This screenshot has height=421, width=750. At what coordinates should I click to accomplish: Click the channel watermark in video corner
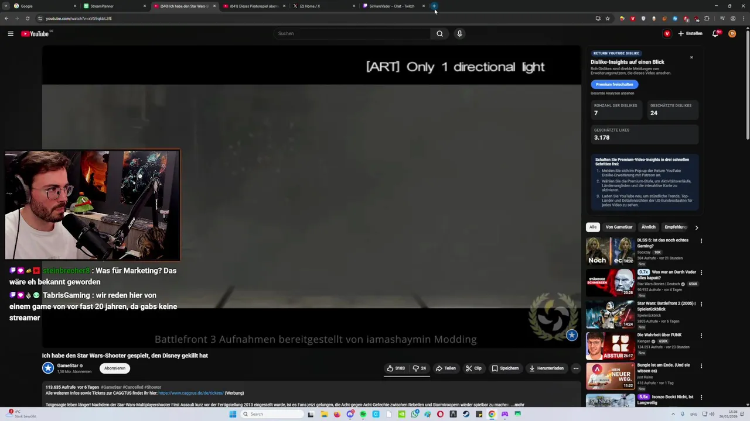click(x=572, y=335)
